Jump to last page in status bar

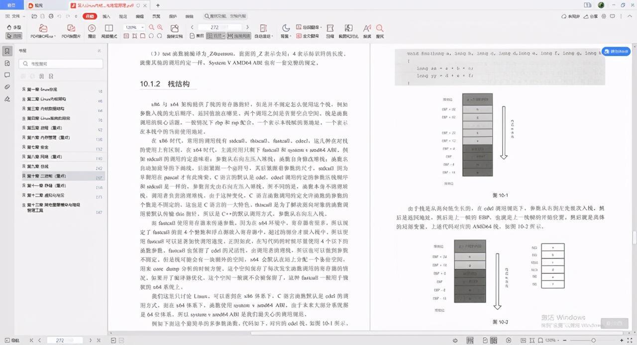[x=99, y=341]
